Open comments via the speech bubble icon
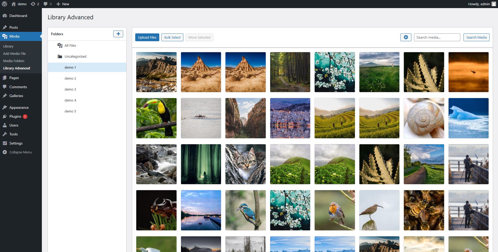 46,4
